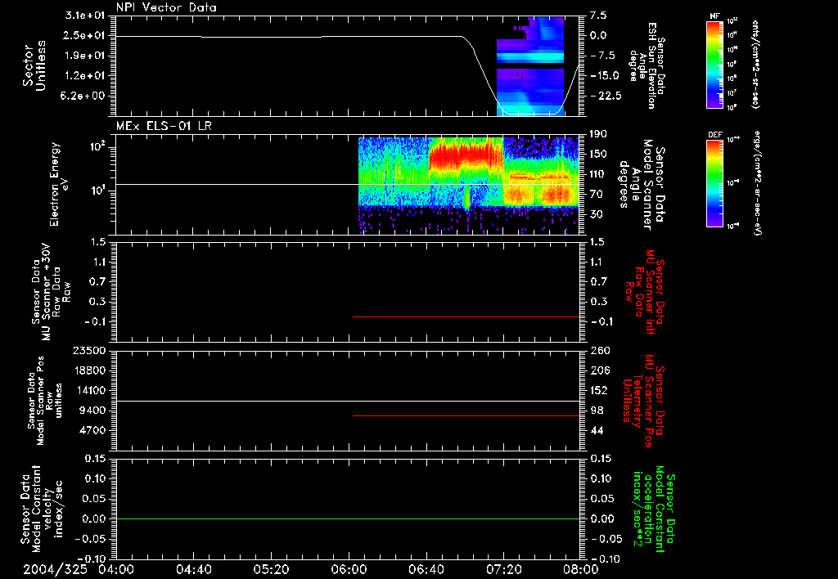Click the "08:00" time axis label
This screenshot has height=579, width=838.
tap(581, 569)
